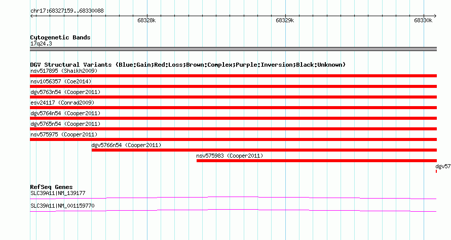Click the DGV Structural Variants track title
This screenshot has width=451, height=240.
[187, 65]
